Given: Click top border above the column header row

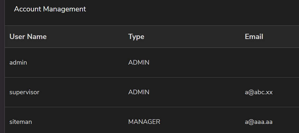Looking at the screenshot, I should pos(152,25).
